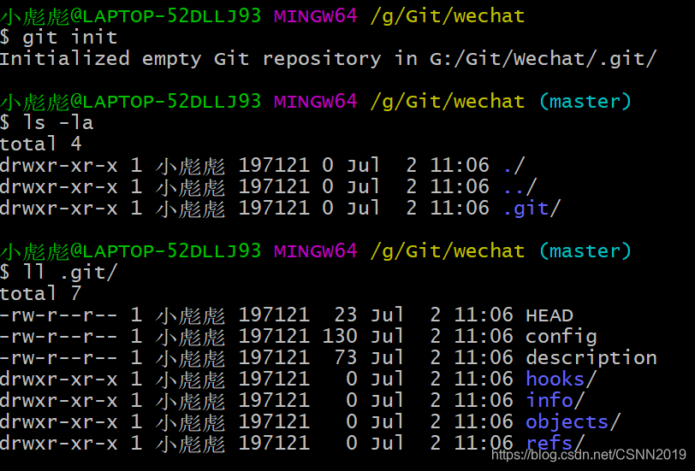Click the 11:06 timestamp on the ./ row

click(x=460, y=166)
